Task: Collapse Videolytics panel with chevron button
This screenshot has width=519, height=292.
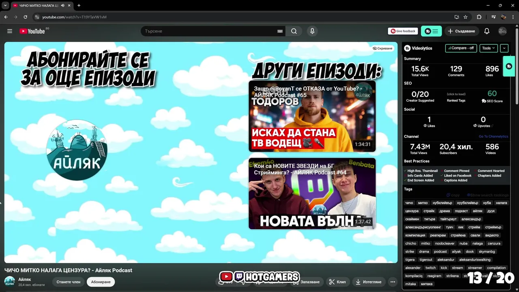Action: 504,48
